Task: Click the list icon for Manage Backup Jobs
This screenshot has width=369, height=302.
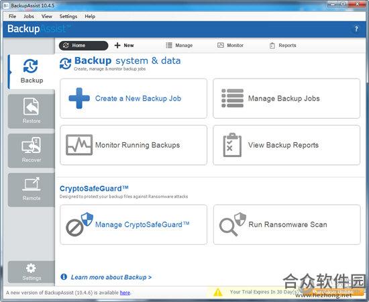Action: (233, 98)
